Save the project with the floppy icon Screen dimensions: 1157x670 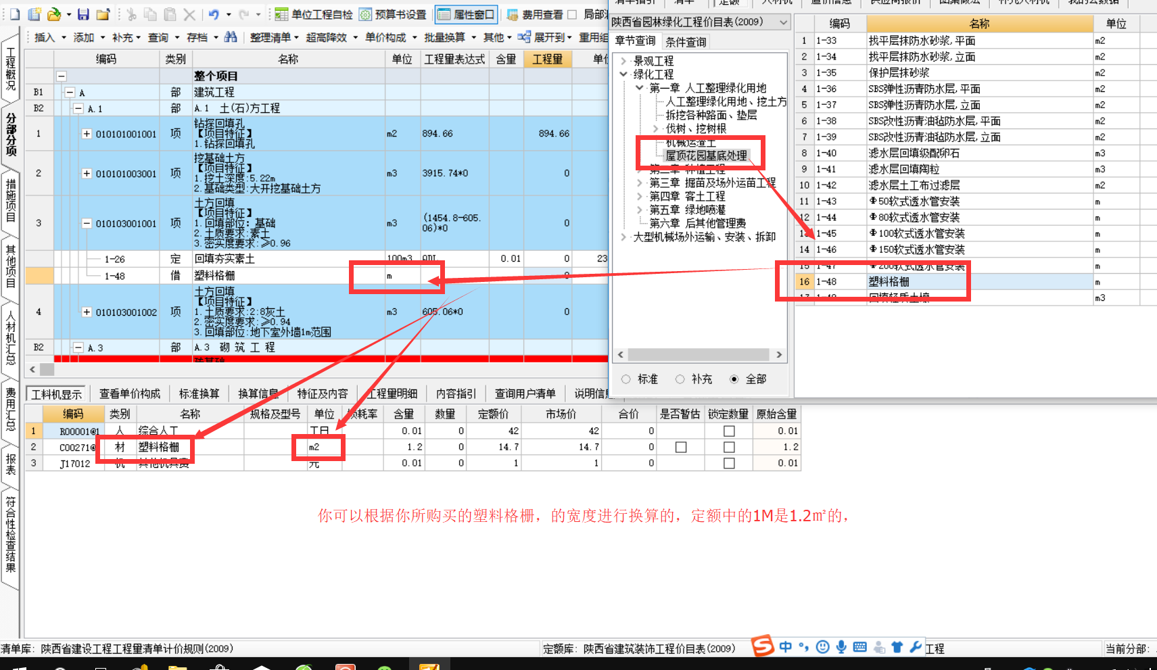(x=83, y=14)
